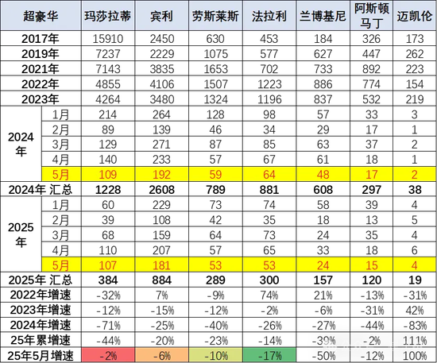437x363 pixels.
Task: Select -71% in 2024年增速 row
Action: tap(108, 325)
